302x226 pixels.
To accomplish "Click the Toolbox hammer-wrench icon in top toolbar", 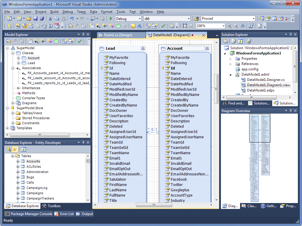I will tap(288, 19).
